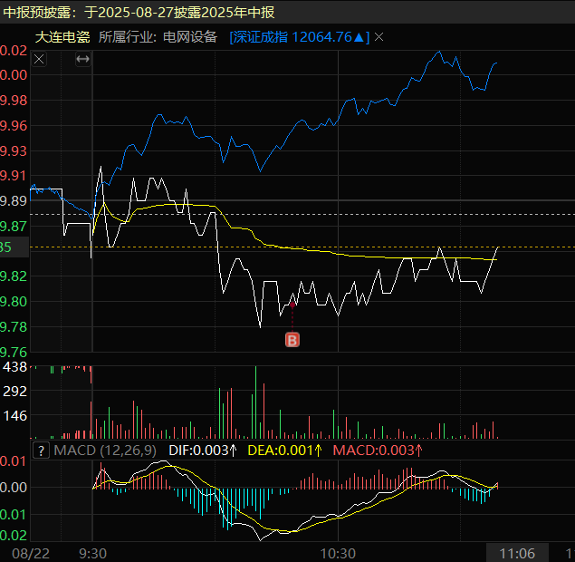Click the 438 volume axis label
575x562 pixels.
click(x=14, y=367)
